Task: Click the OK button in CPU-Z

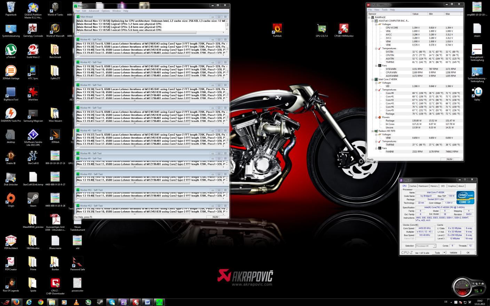Action: click(468, 253)
